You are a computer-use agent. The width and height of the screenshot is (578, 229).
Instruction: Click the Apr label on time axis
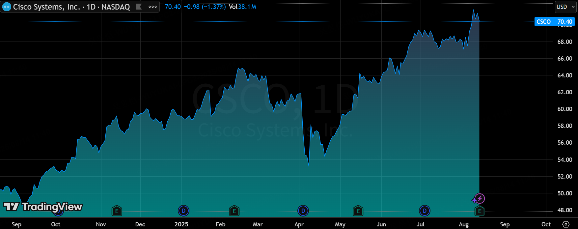(299, 224)
